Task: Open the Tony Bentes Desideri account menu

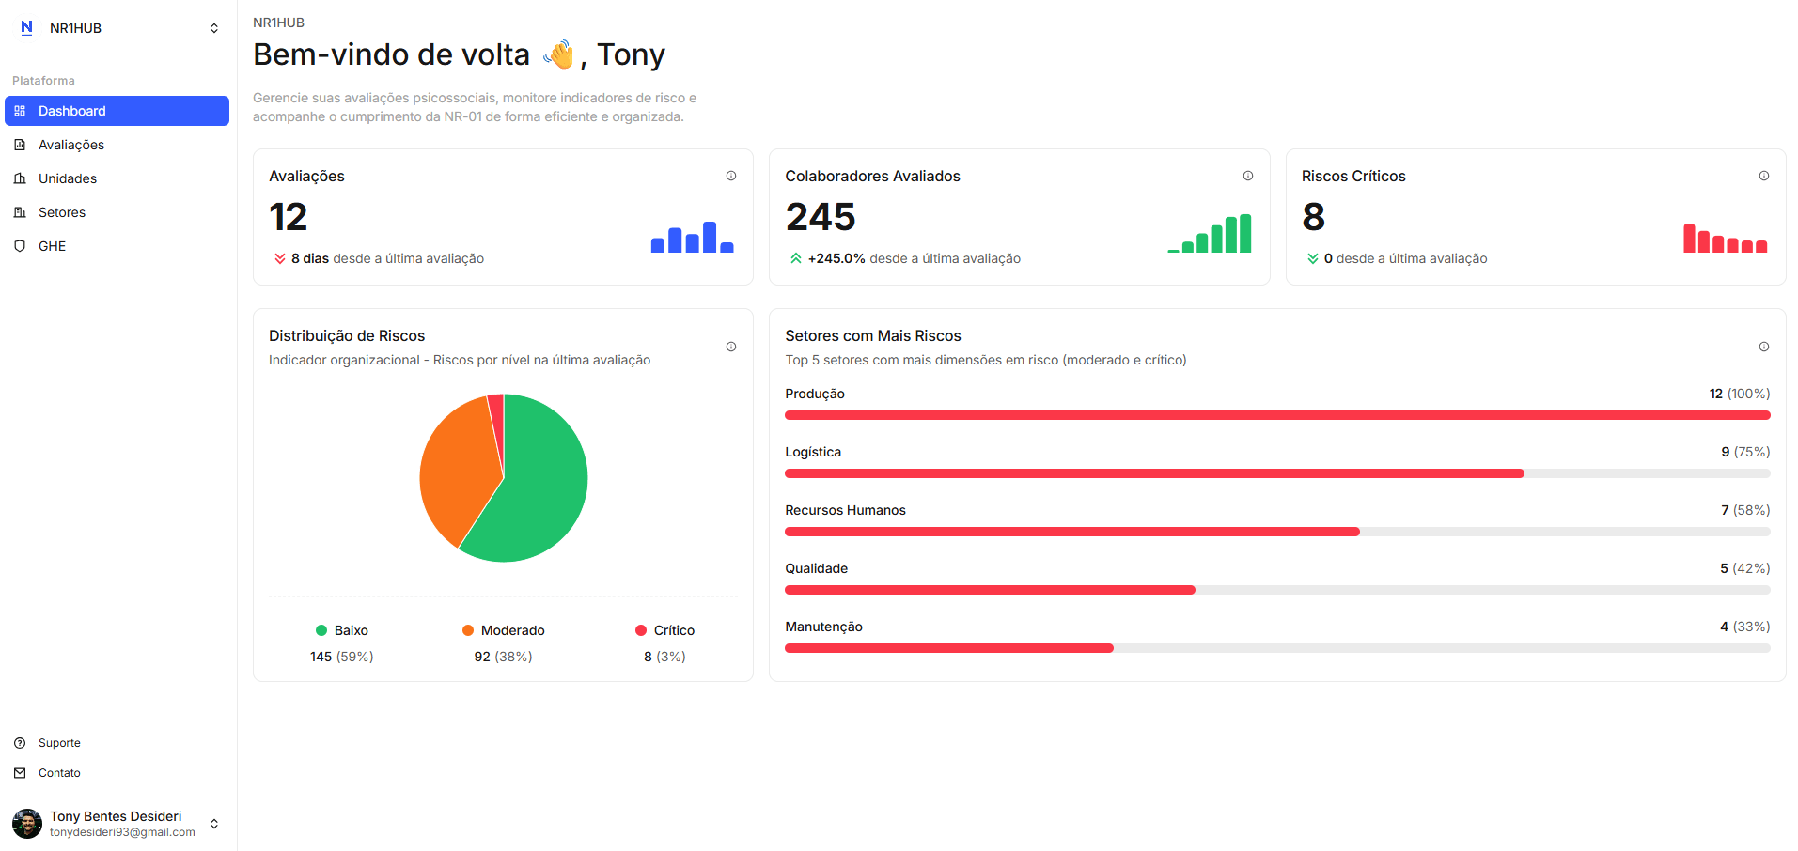Action: [x=214, y=824]
